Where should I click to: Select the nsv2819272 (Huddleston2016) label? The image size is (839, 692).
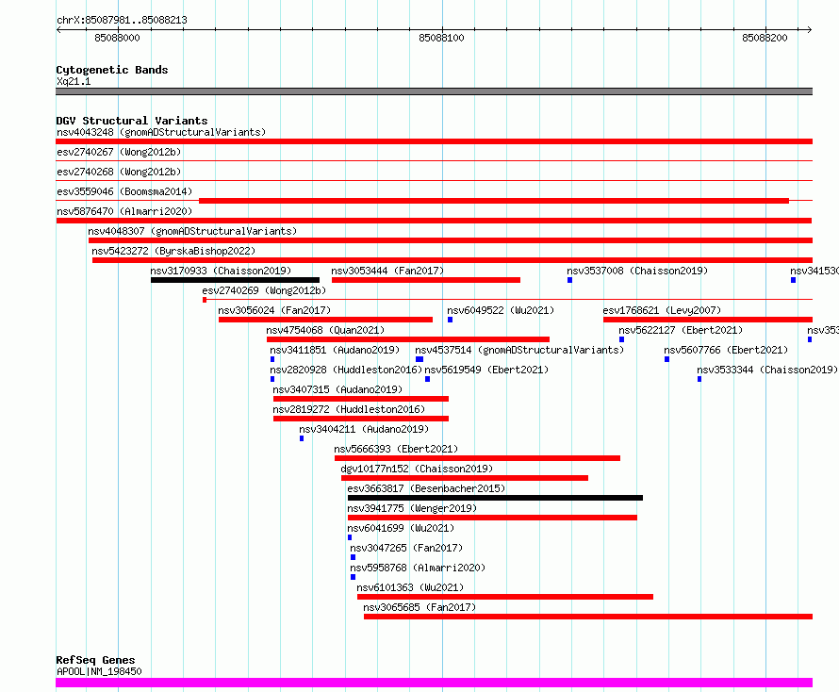pos(349,409)
